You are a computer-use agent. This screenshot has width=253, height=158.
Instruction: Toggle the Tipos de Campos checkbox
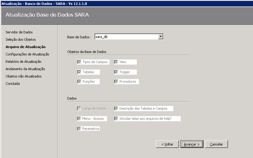click(79, 62)
